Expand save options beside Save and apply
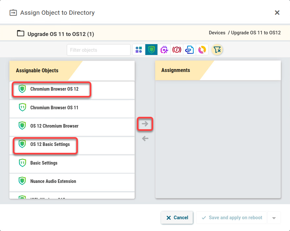The width and height of the screenshot is (290, 231). [274, 217]
